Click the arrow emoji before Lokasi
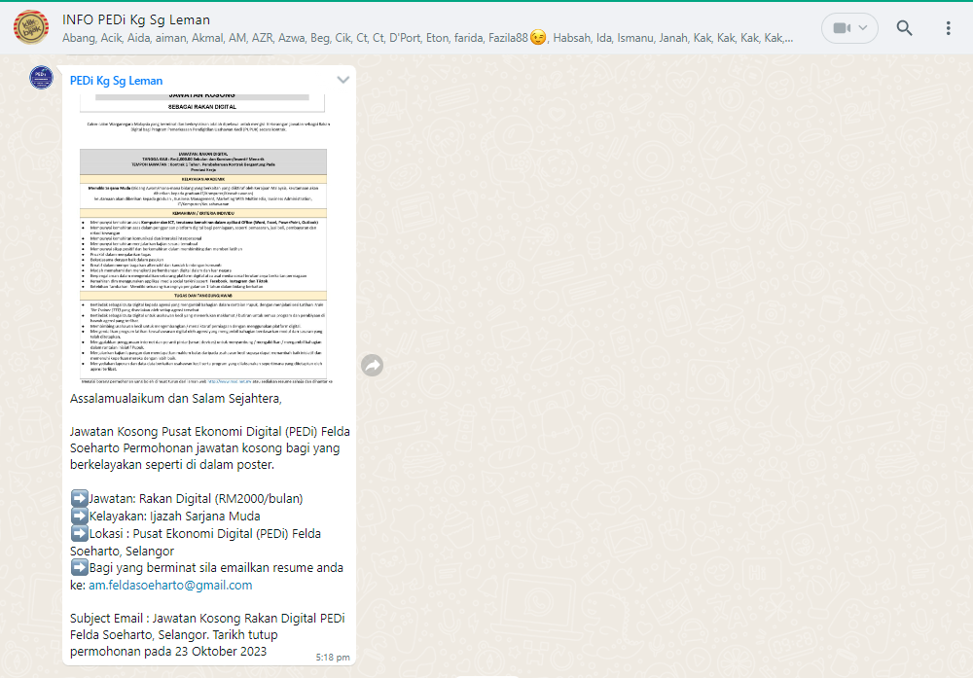 pyautogui.click(x=79, y=534)
